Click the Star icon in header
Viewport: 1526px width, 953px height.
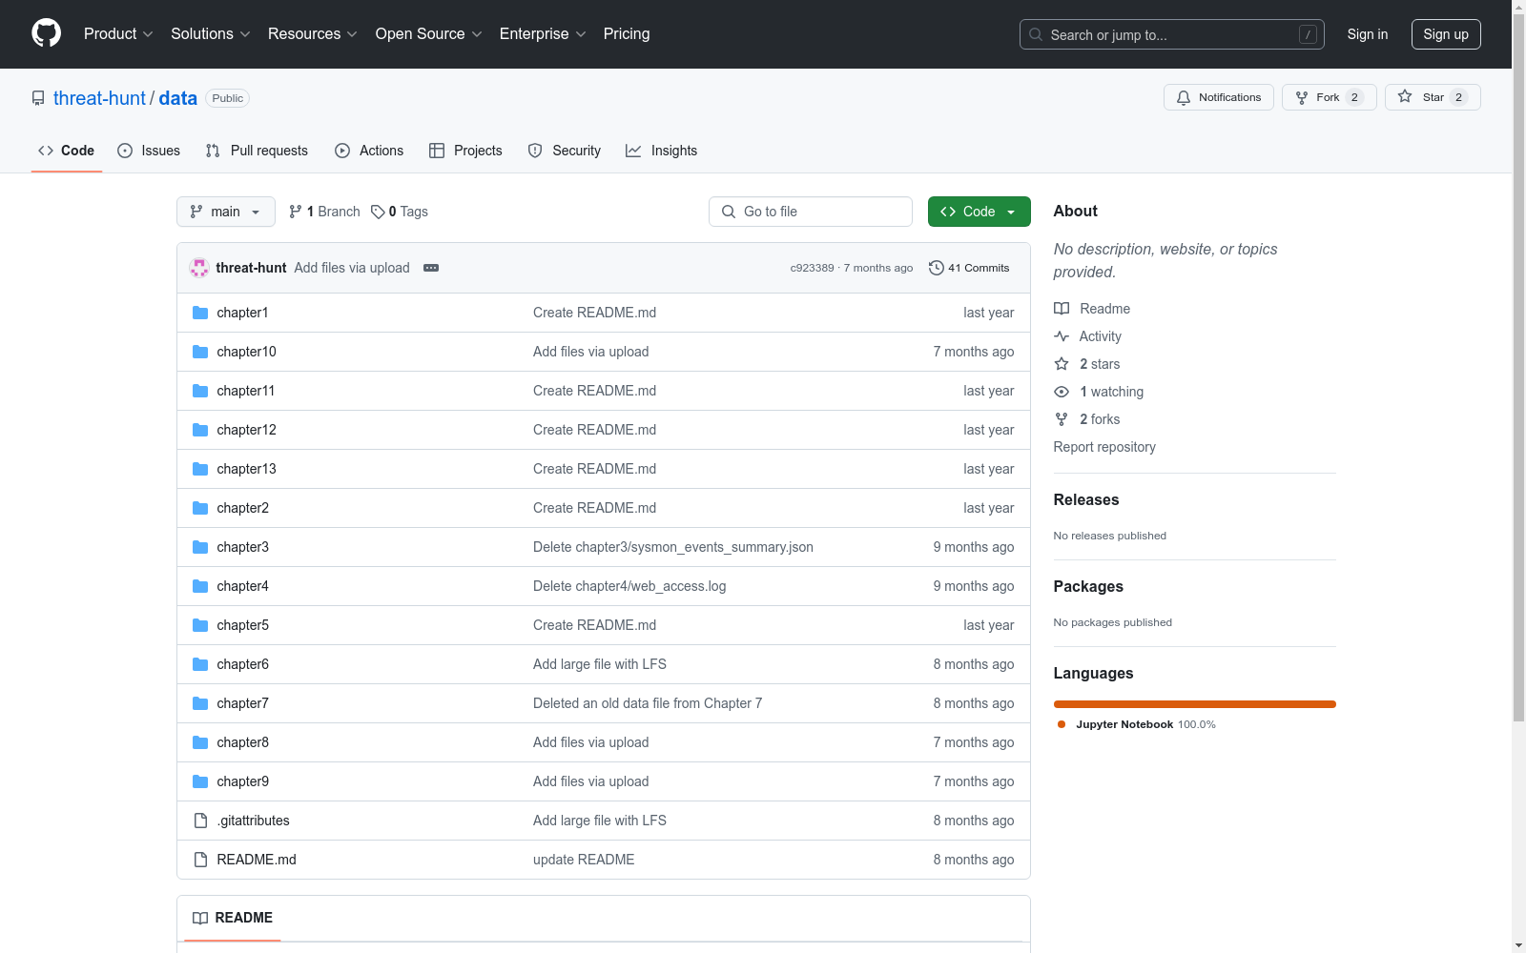tap(1405, 97)
